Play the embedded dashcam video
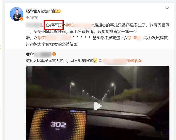 coord(98,106)
